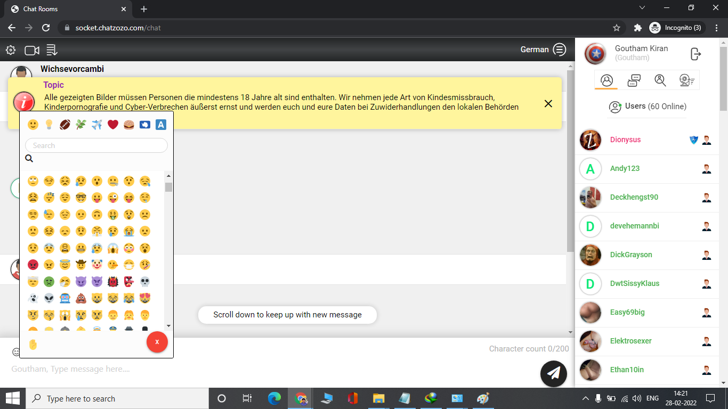Viewport: 728px width, 409px height.
Task: Toggle the smiley emoji button near message box
Action: [x=15, y=352]
